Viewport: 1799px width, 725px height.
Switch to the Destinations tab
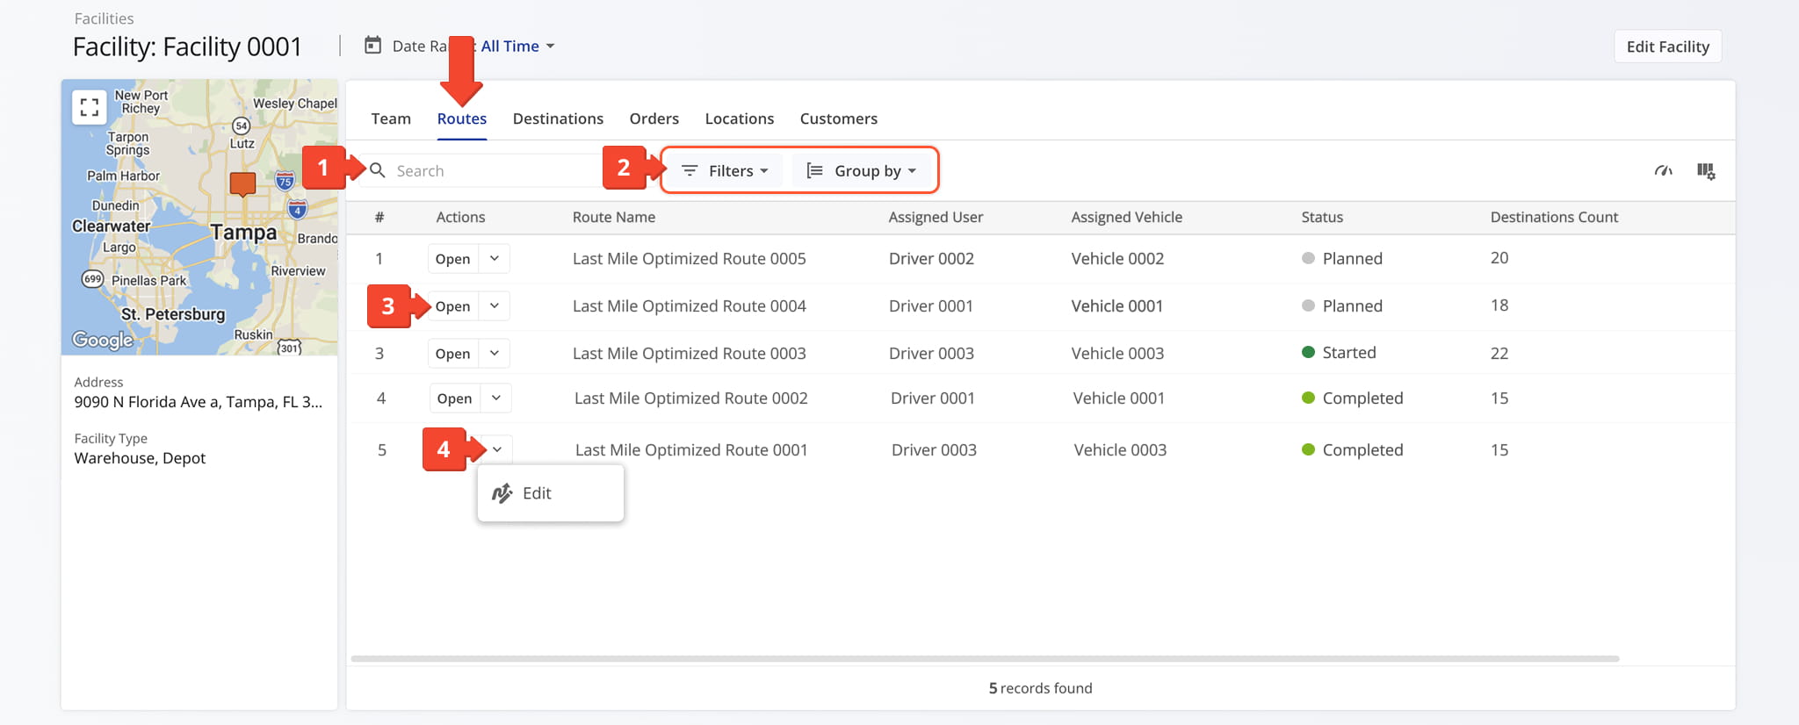[558, 118]
